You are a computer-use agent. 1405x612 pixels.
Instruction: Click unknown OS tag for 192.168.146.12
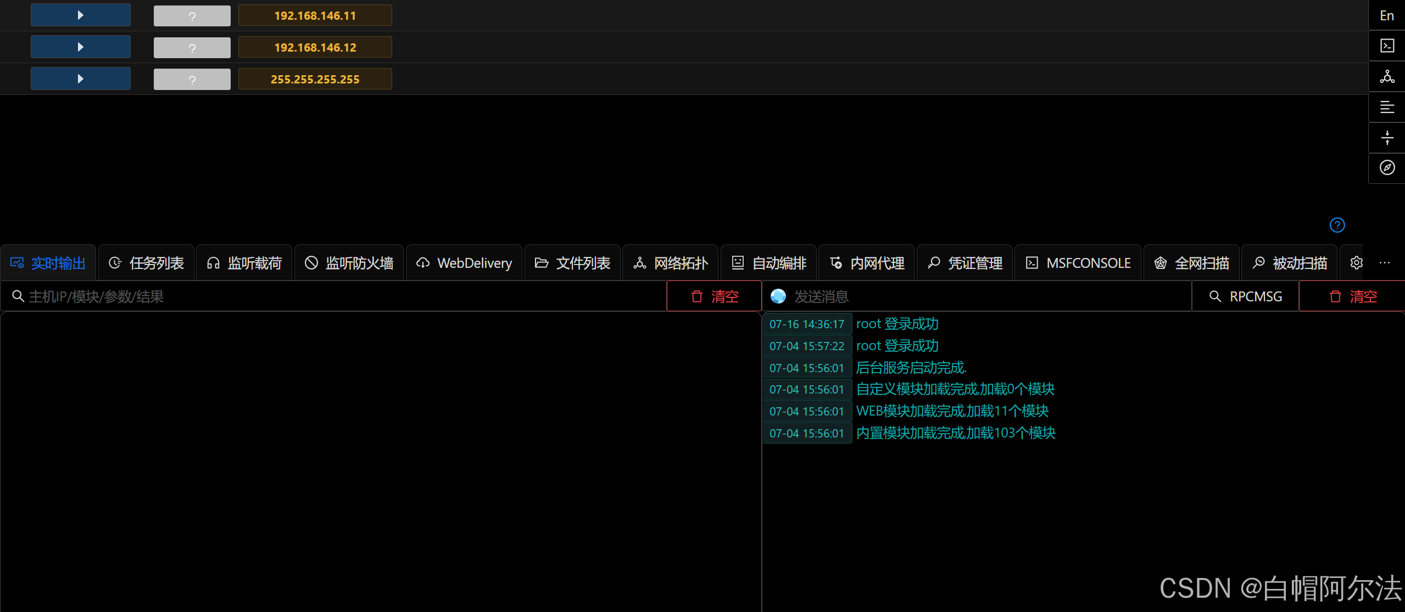point(192,48)
